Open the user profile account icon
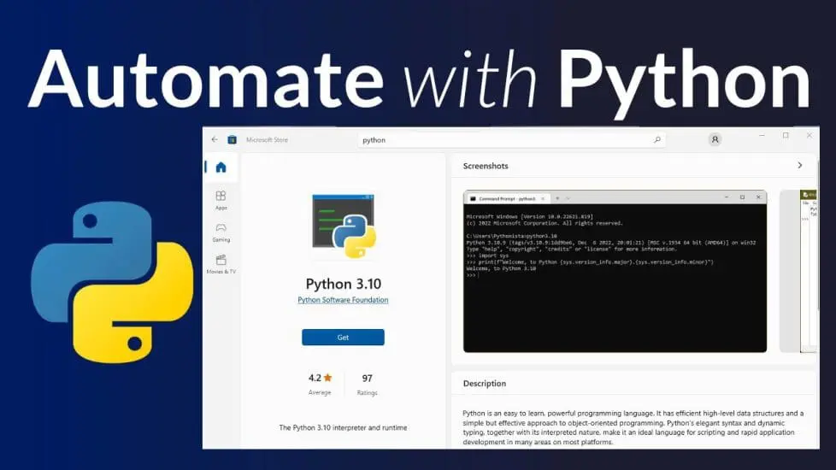The width and height of the screenshot is (836, 470). pos(715,139)
